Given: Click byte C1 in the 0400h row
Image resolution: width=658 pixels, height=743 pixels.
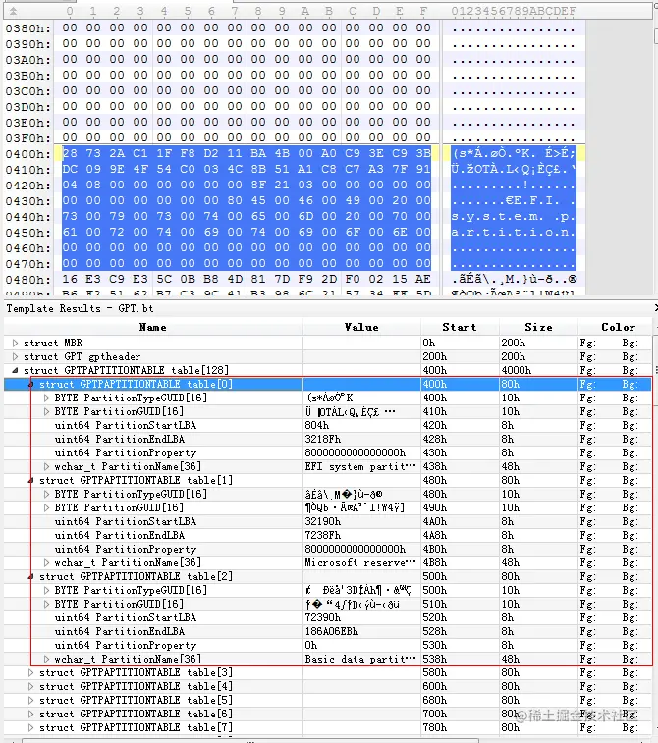Looking at the screenshot, I should point(139,153).
